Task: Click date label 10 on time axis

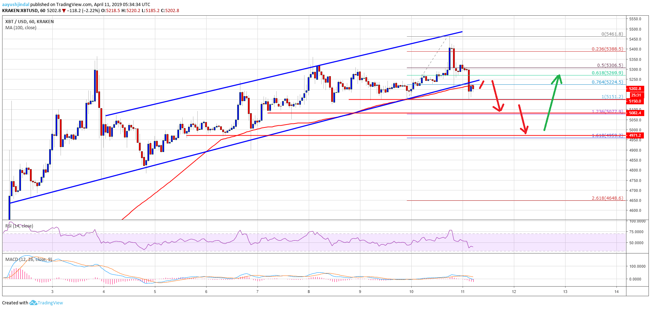Action: click(411, 292)
